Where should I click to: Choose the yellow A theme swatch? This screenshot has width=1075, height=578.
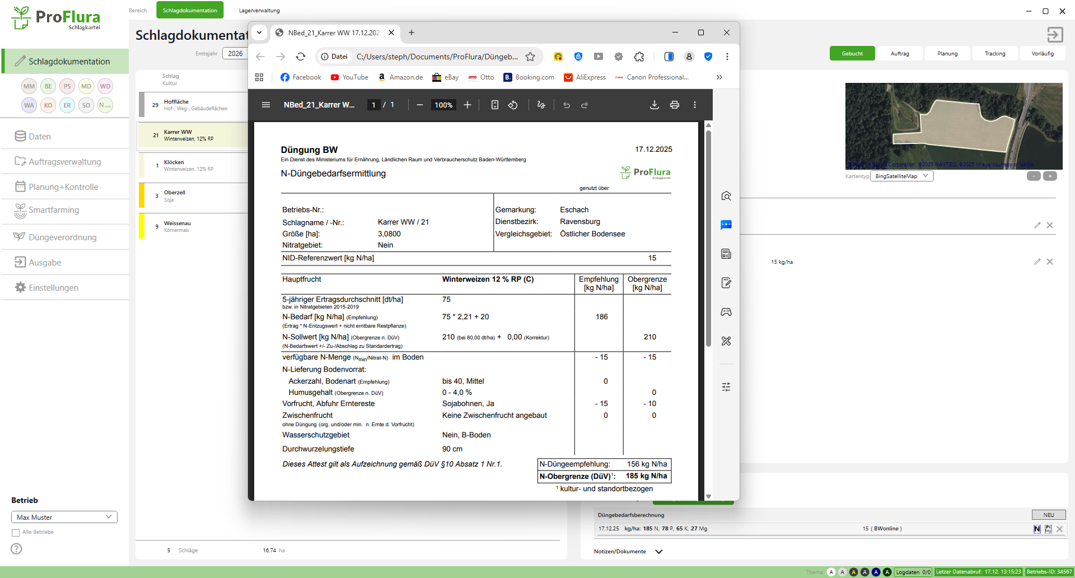(853, 572)
